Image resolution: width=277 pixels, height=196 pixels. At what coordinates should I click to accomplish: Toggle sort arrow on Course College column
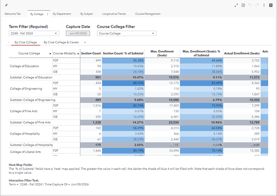[x=50, y=54]
